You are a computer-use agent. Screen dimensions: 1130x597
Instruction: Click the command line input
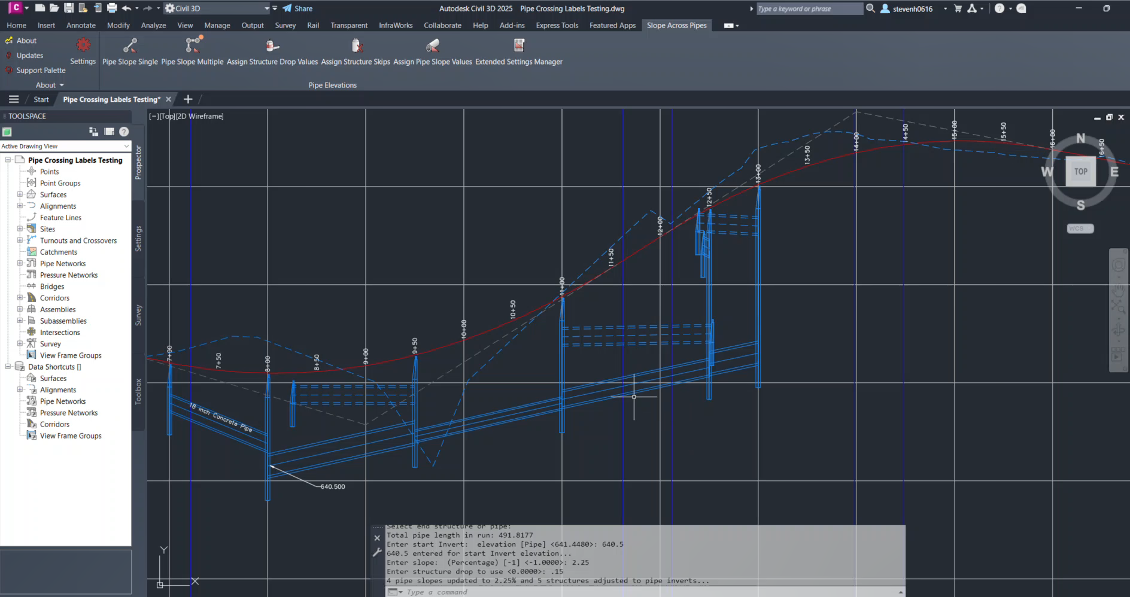pyautogui.click(x=649, y=592)
